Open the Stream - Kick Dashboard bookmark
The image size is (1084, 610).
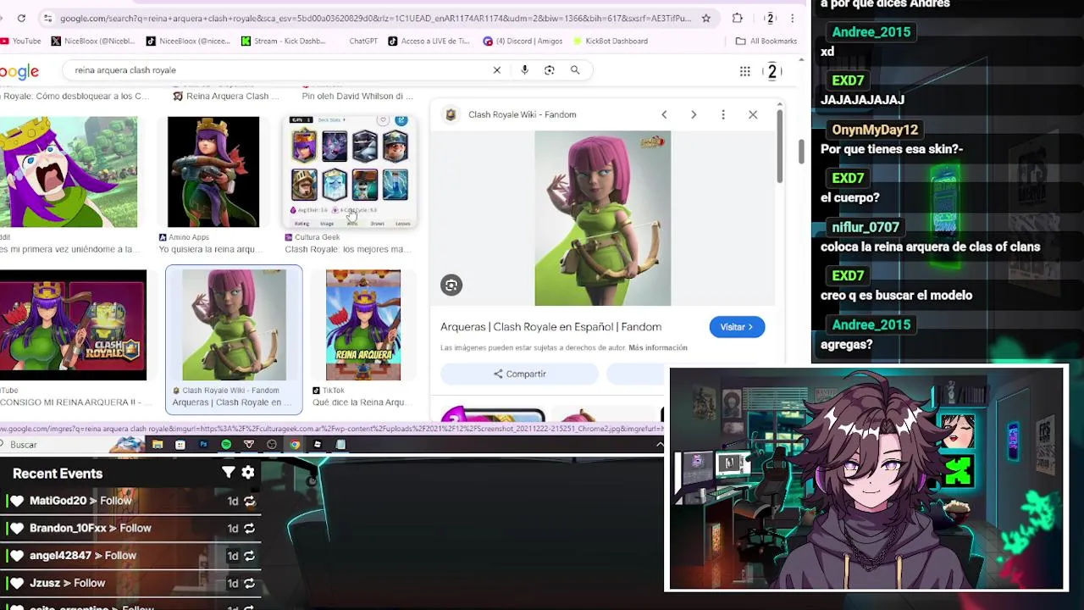[283, 41]
